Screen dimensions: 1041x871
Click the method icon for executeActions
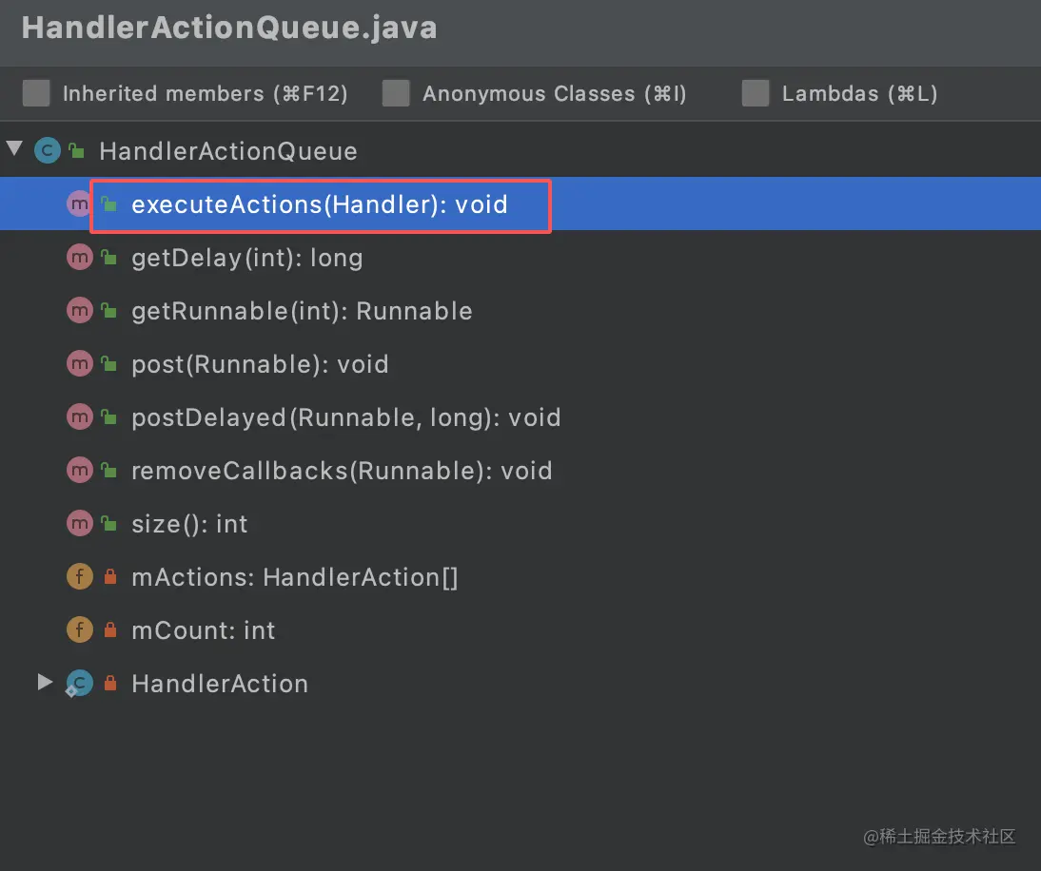(x=79, y=203)
